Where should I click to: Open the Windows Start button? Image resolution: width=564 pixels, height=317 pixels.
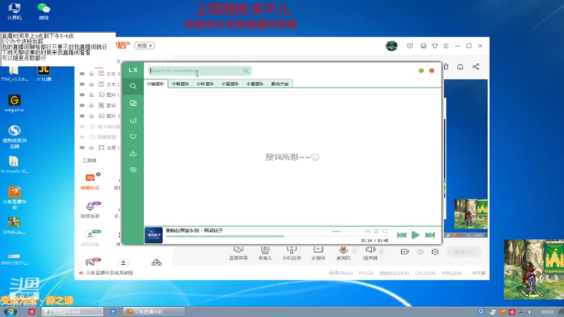coord(10,311)
